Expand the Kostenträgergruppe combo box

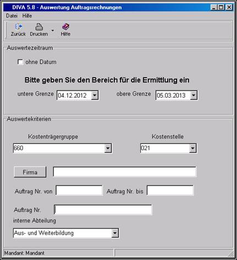(x=108, y=148)
